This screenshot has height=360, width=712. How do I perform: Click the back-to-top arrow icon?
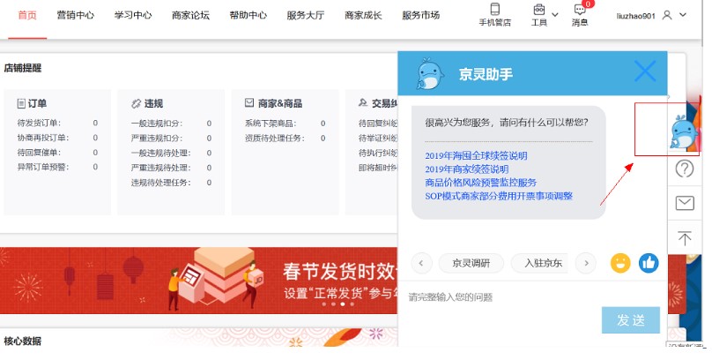tap(685, 237)
